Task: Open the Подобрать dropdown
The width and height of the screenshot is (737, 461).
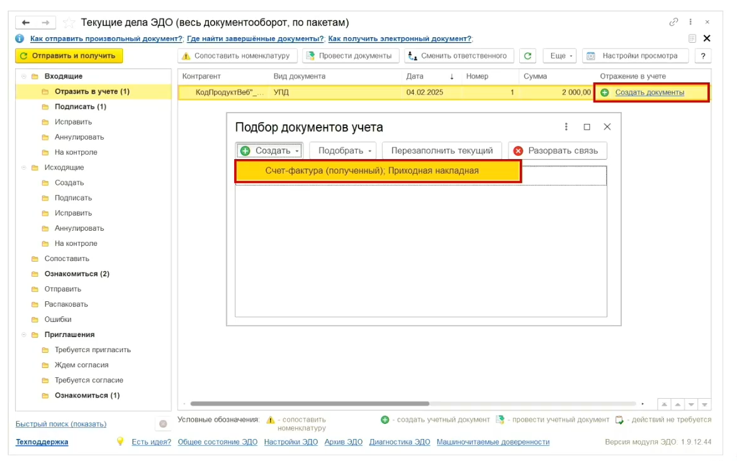Action: tap(346, 151)
